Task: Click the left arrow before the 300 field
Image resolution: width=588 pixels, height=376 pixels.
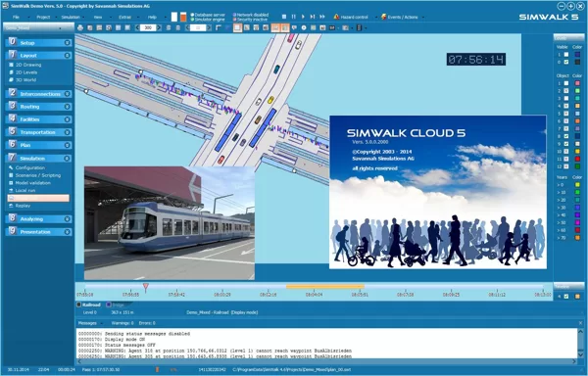Action: tap(137, 27)
